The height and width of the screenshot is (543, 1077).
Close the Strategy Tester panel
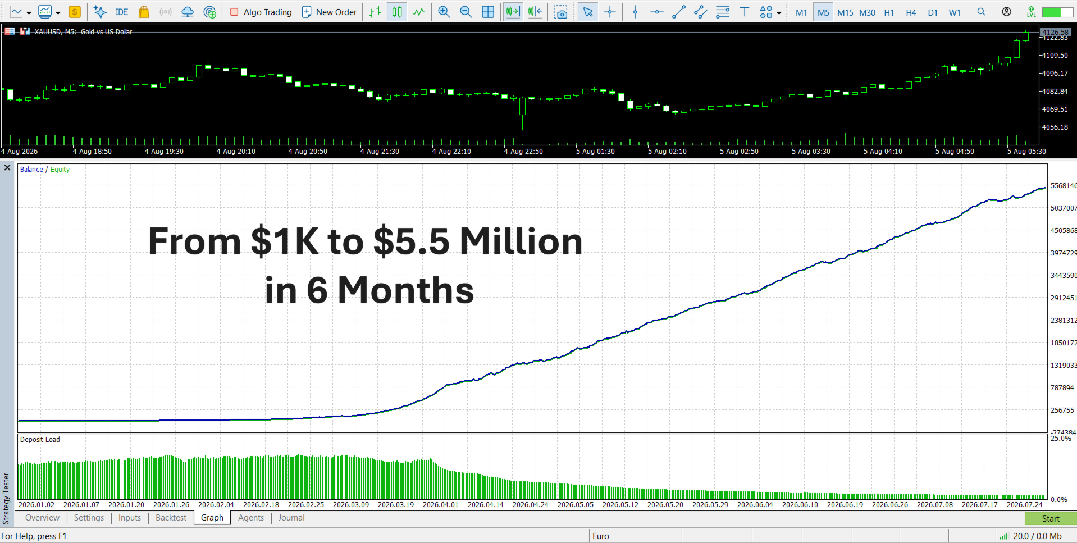(x=7, y=168)
